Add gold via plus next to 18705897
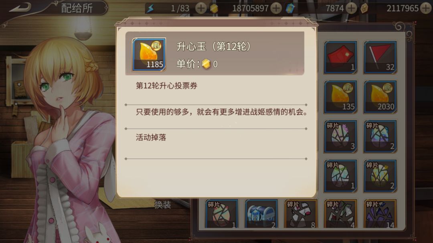Viewport: 433px width, 243px height. pos(276,8)
